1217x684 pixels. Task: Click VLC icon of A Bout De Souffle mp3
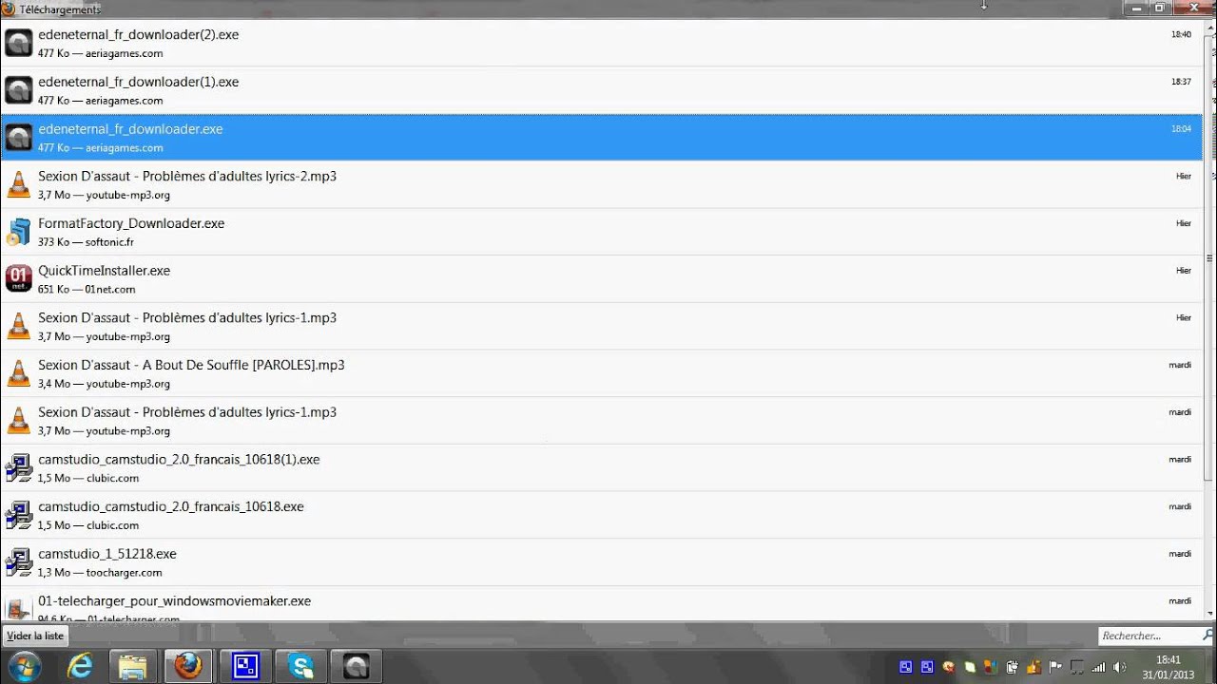click(x=19, y=373)
